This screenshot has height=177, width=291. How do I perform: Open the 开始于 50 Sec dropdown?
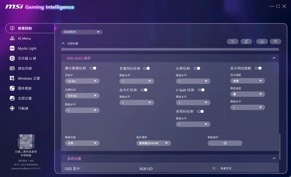point(82,81)
